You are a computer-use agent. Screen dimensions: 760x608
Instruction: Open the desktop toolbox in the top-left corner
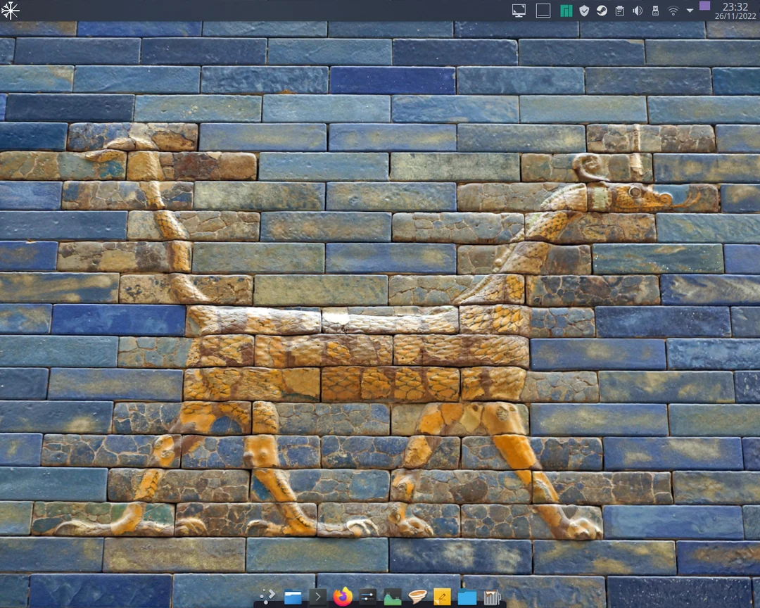tap(11, 11)
